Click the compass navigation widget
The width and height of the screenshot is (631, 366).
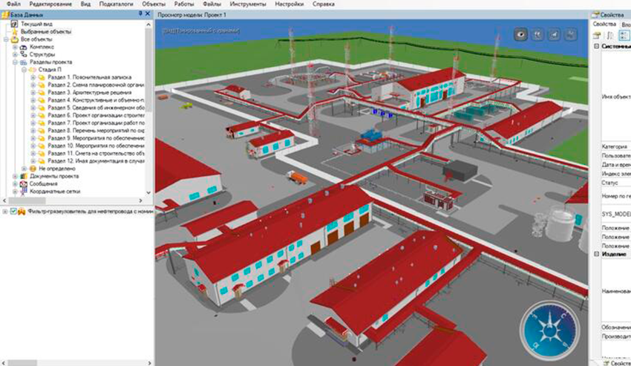(546, 327)
